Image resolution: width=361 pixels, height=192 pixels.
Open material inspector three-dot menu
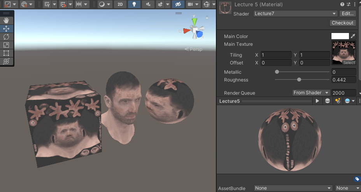354,4
